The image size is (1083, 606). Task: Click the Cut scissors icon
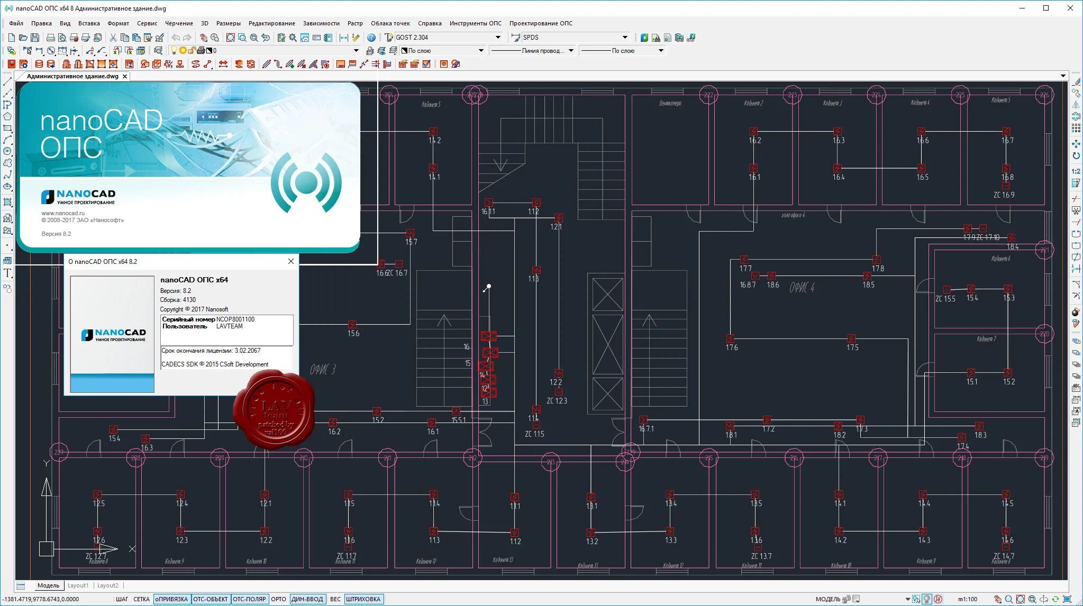[113, 38]
